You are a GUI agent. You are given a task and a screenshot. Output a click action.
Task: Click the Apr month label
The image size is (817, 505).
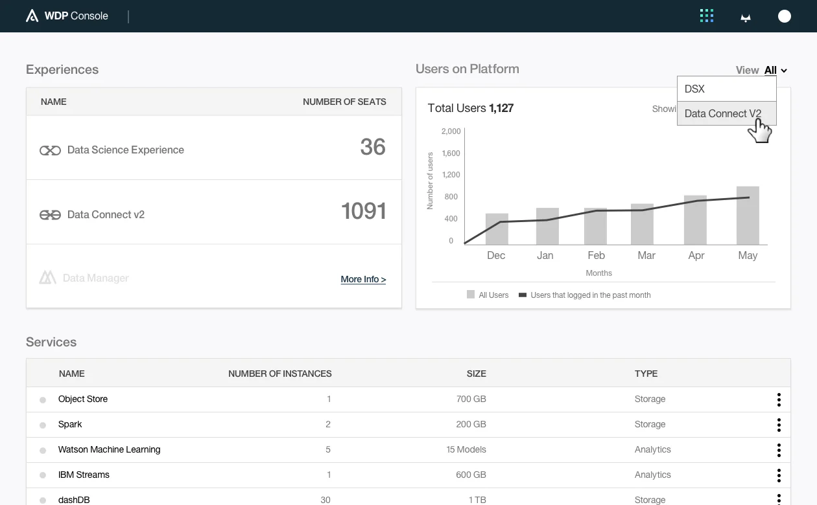[696, 255]
